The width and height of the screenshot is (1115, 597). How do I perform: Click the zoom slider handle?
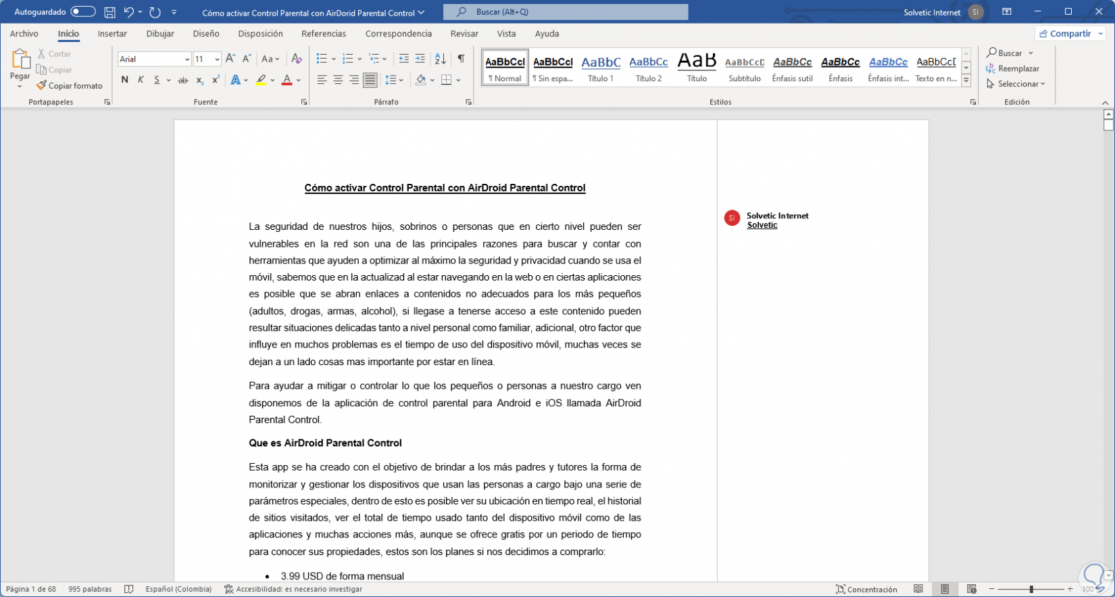pyautogui.click(x=1031, y=589)
